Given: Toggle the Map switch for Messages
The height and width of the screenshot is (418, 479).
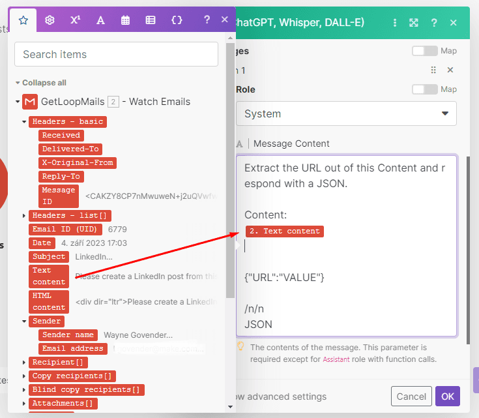Looking at the screenshot, I should [424, 51].
